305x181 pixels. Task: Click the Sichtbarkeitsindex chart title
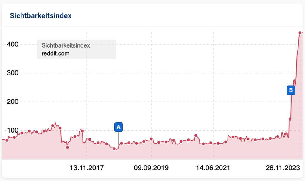click(x=41, y=16)
